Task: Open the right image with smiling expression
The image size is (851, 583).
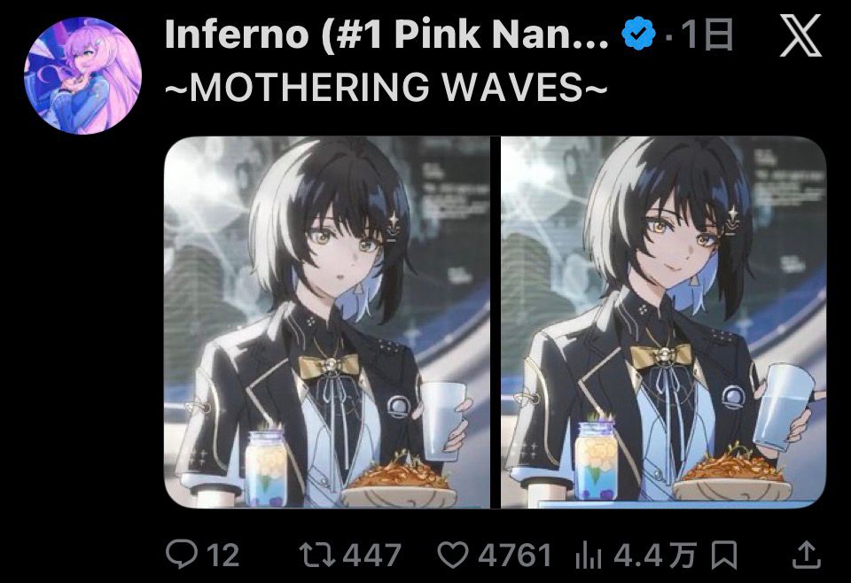Action: [663, 323]
